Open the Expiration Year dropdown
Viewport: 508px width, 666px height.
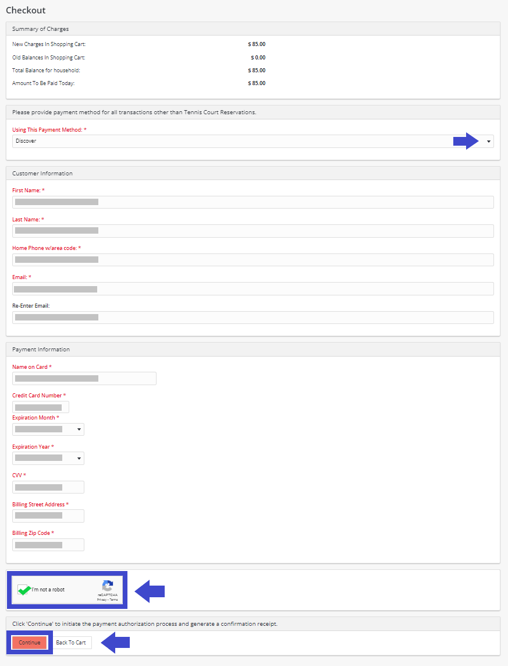(48, 459)
